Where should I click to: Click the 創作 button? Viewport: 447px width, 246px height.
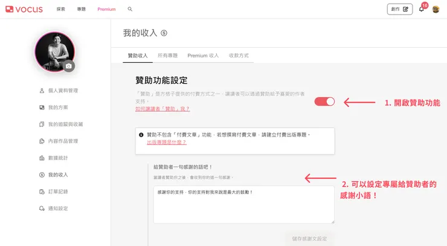(x=400, y=9)
